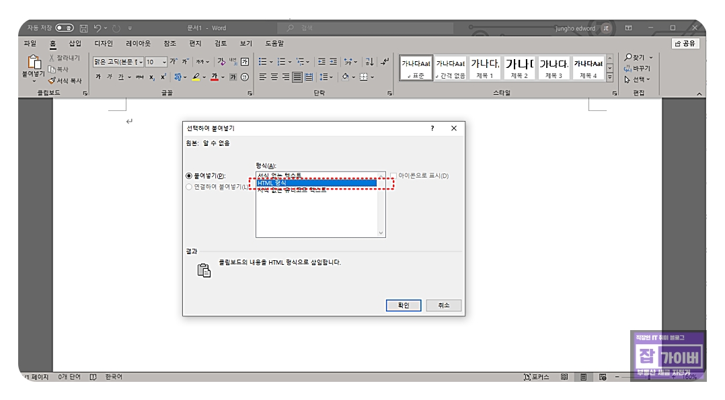725x400 pixels.
Task: Center align text
Action: [274, 77]
